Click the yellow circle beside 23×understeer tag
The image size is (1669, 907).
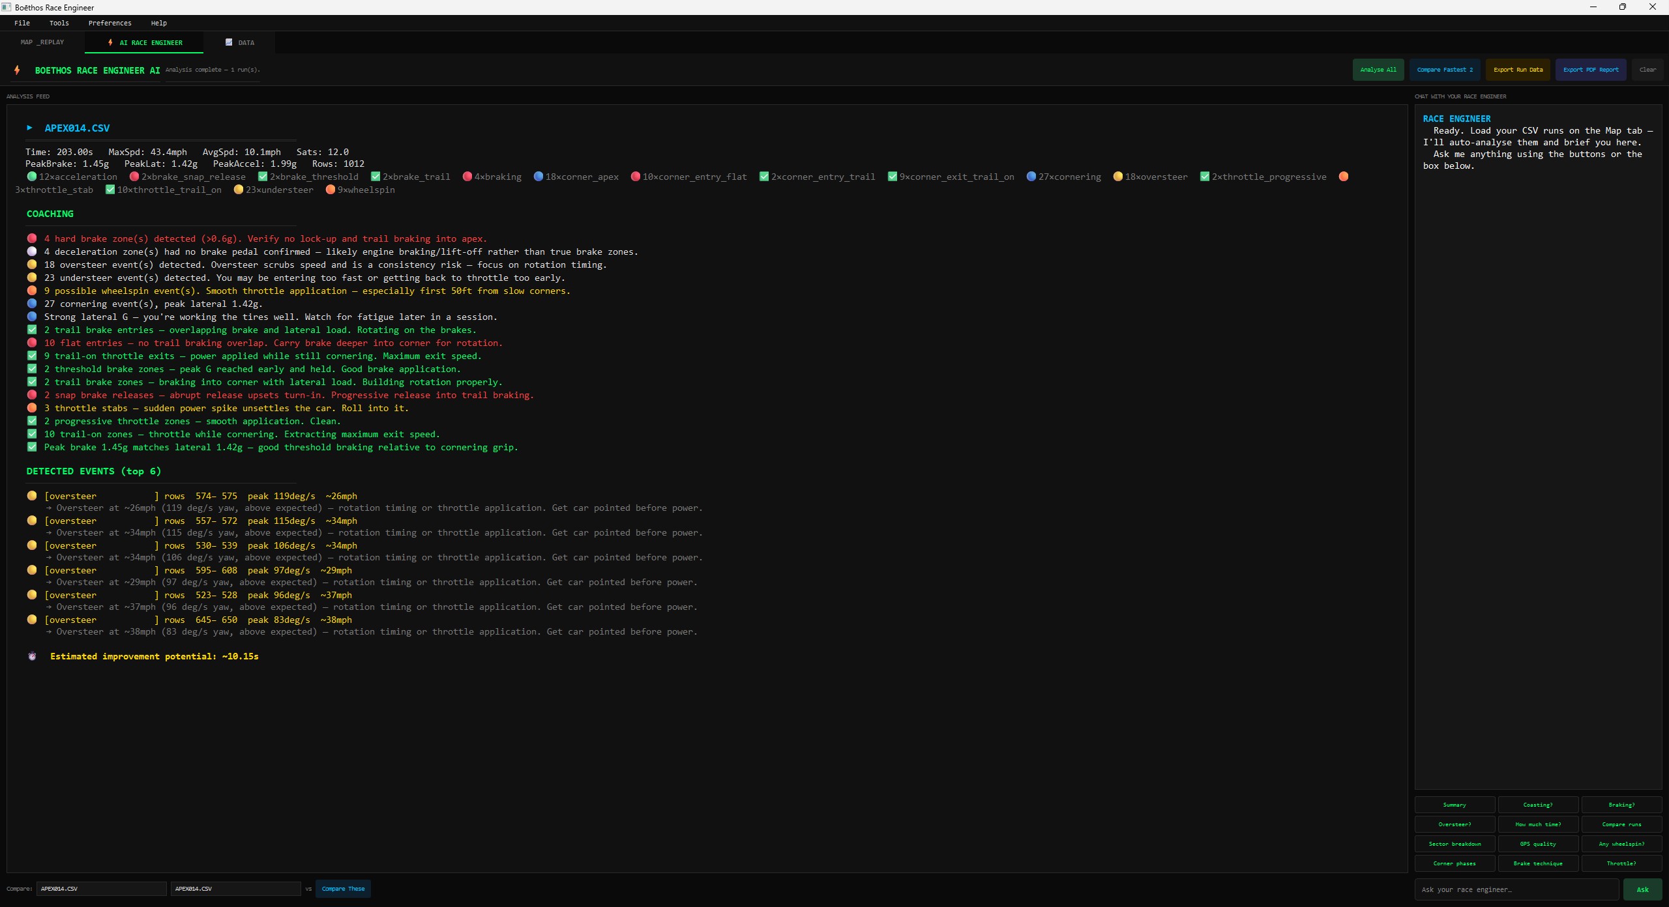click(239, 190)
